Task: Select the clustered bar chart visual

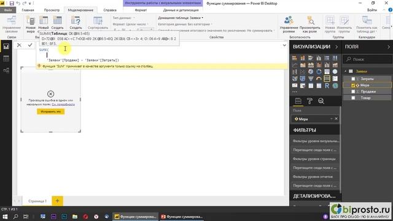Action: pos(311,58)
